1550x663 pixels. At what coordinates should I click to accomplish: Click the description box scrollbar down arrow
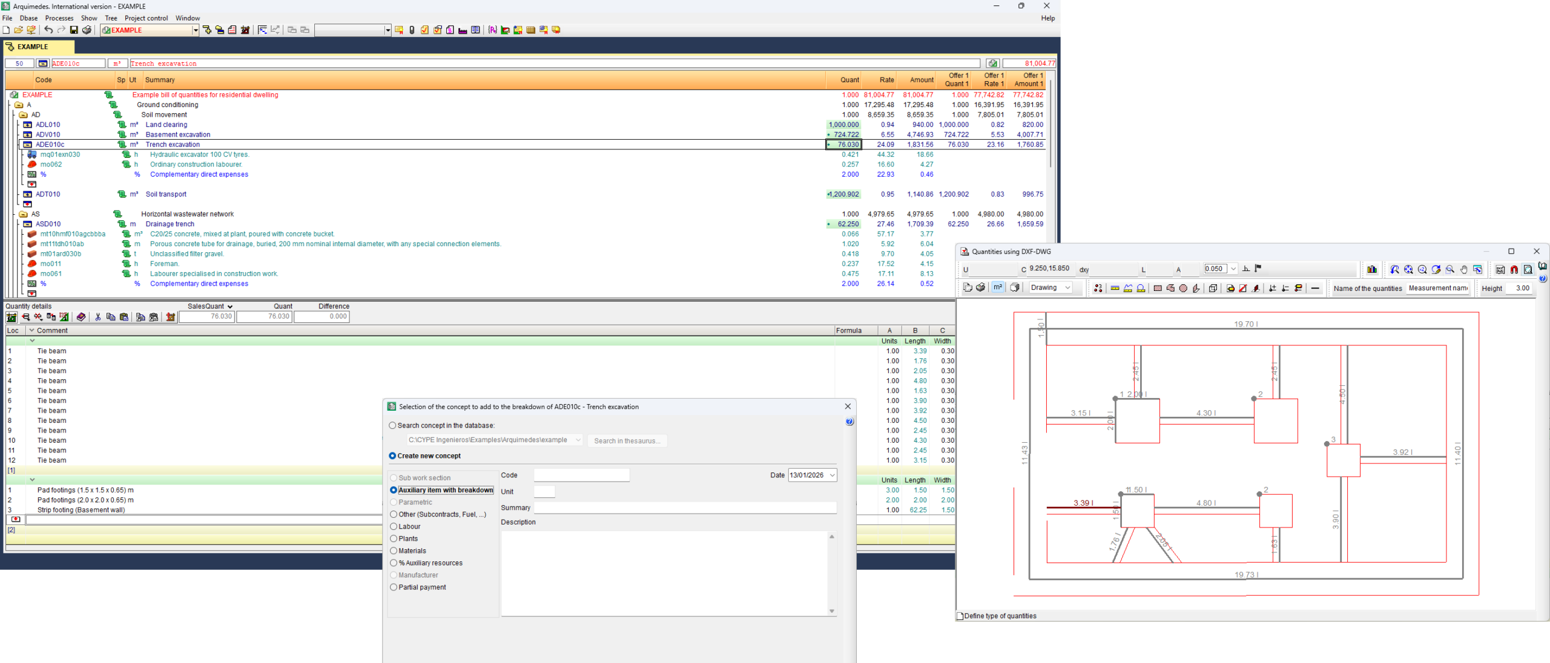click(x=832, y=612)
